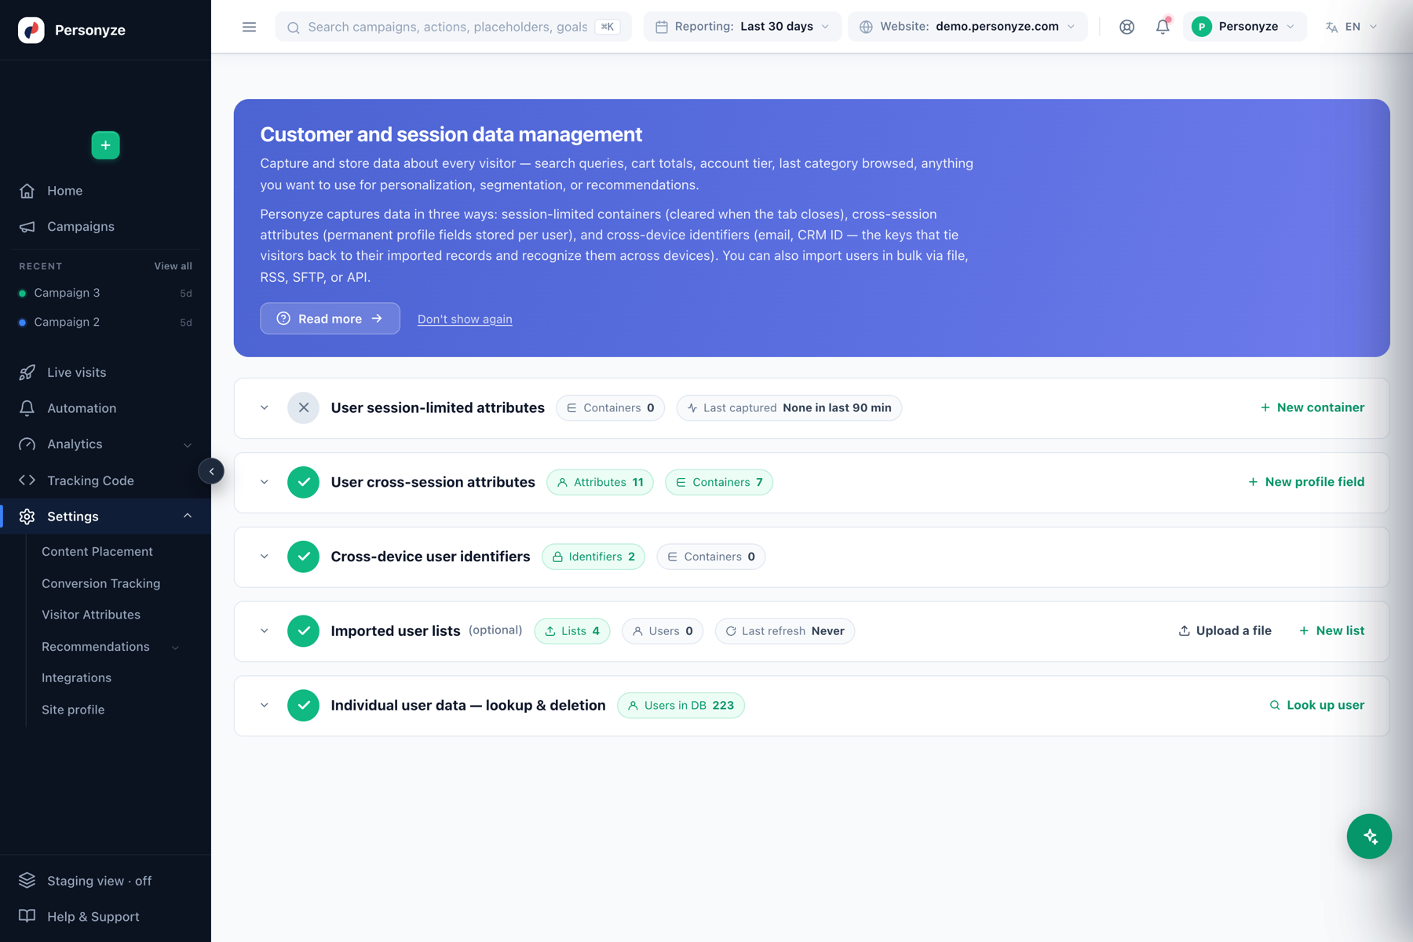Click New profile field button

pos(1306,482)
